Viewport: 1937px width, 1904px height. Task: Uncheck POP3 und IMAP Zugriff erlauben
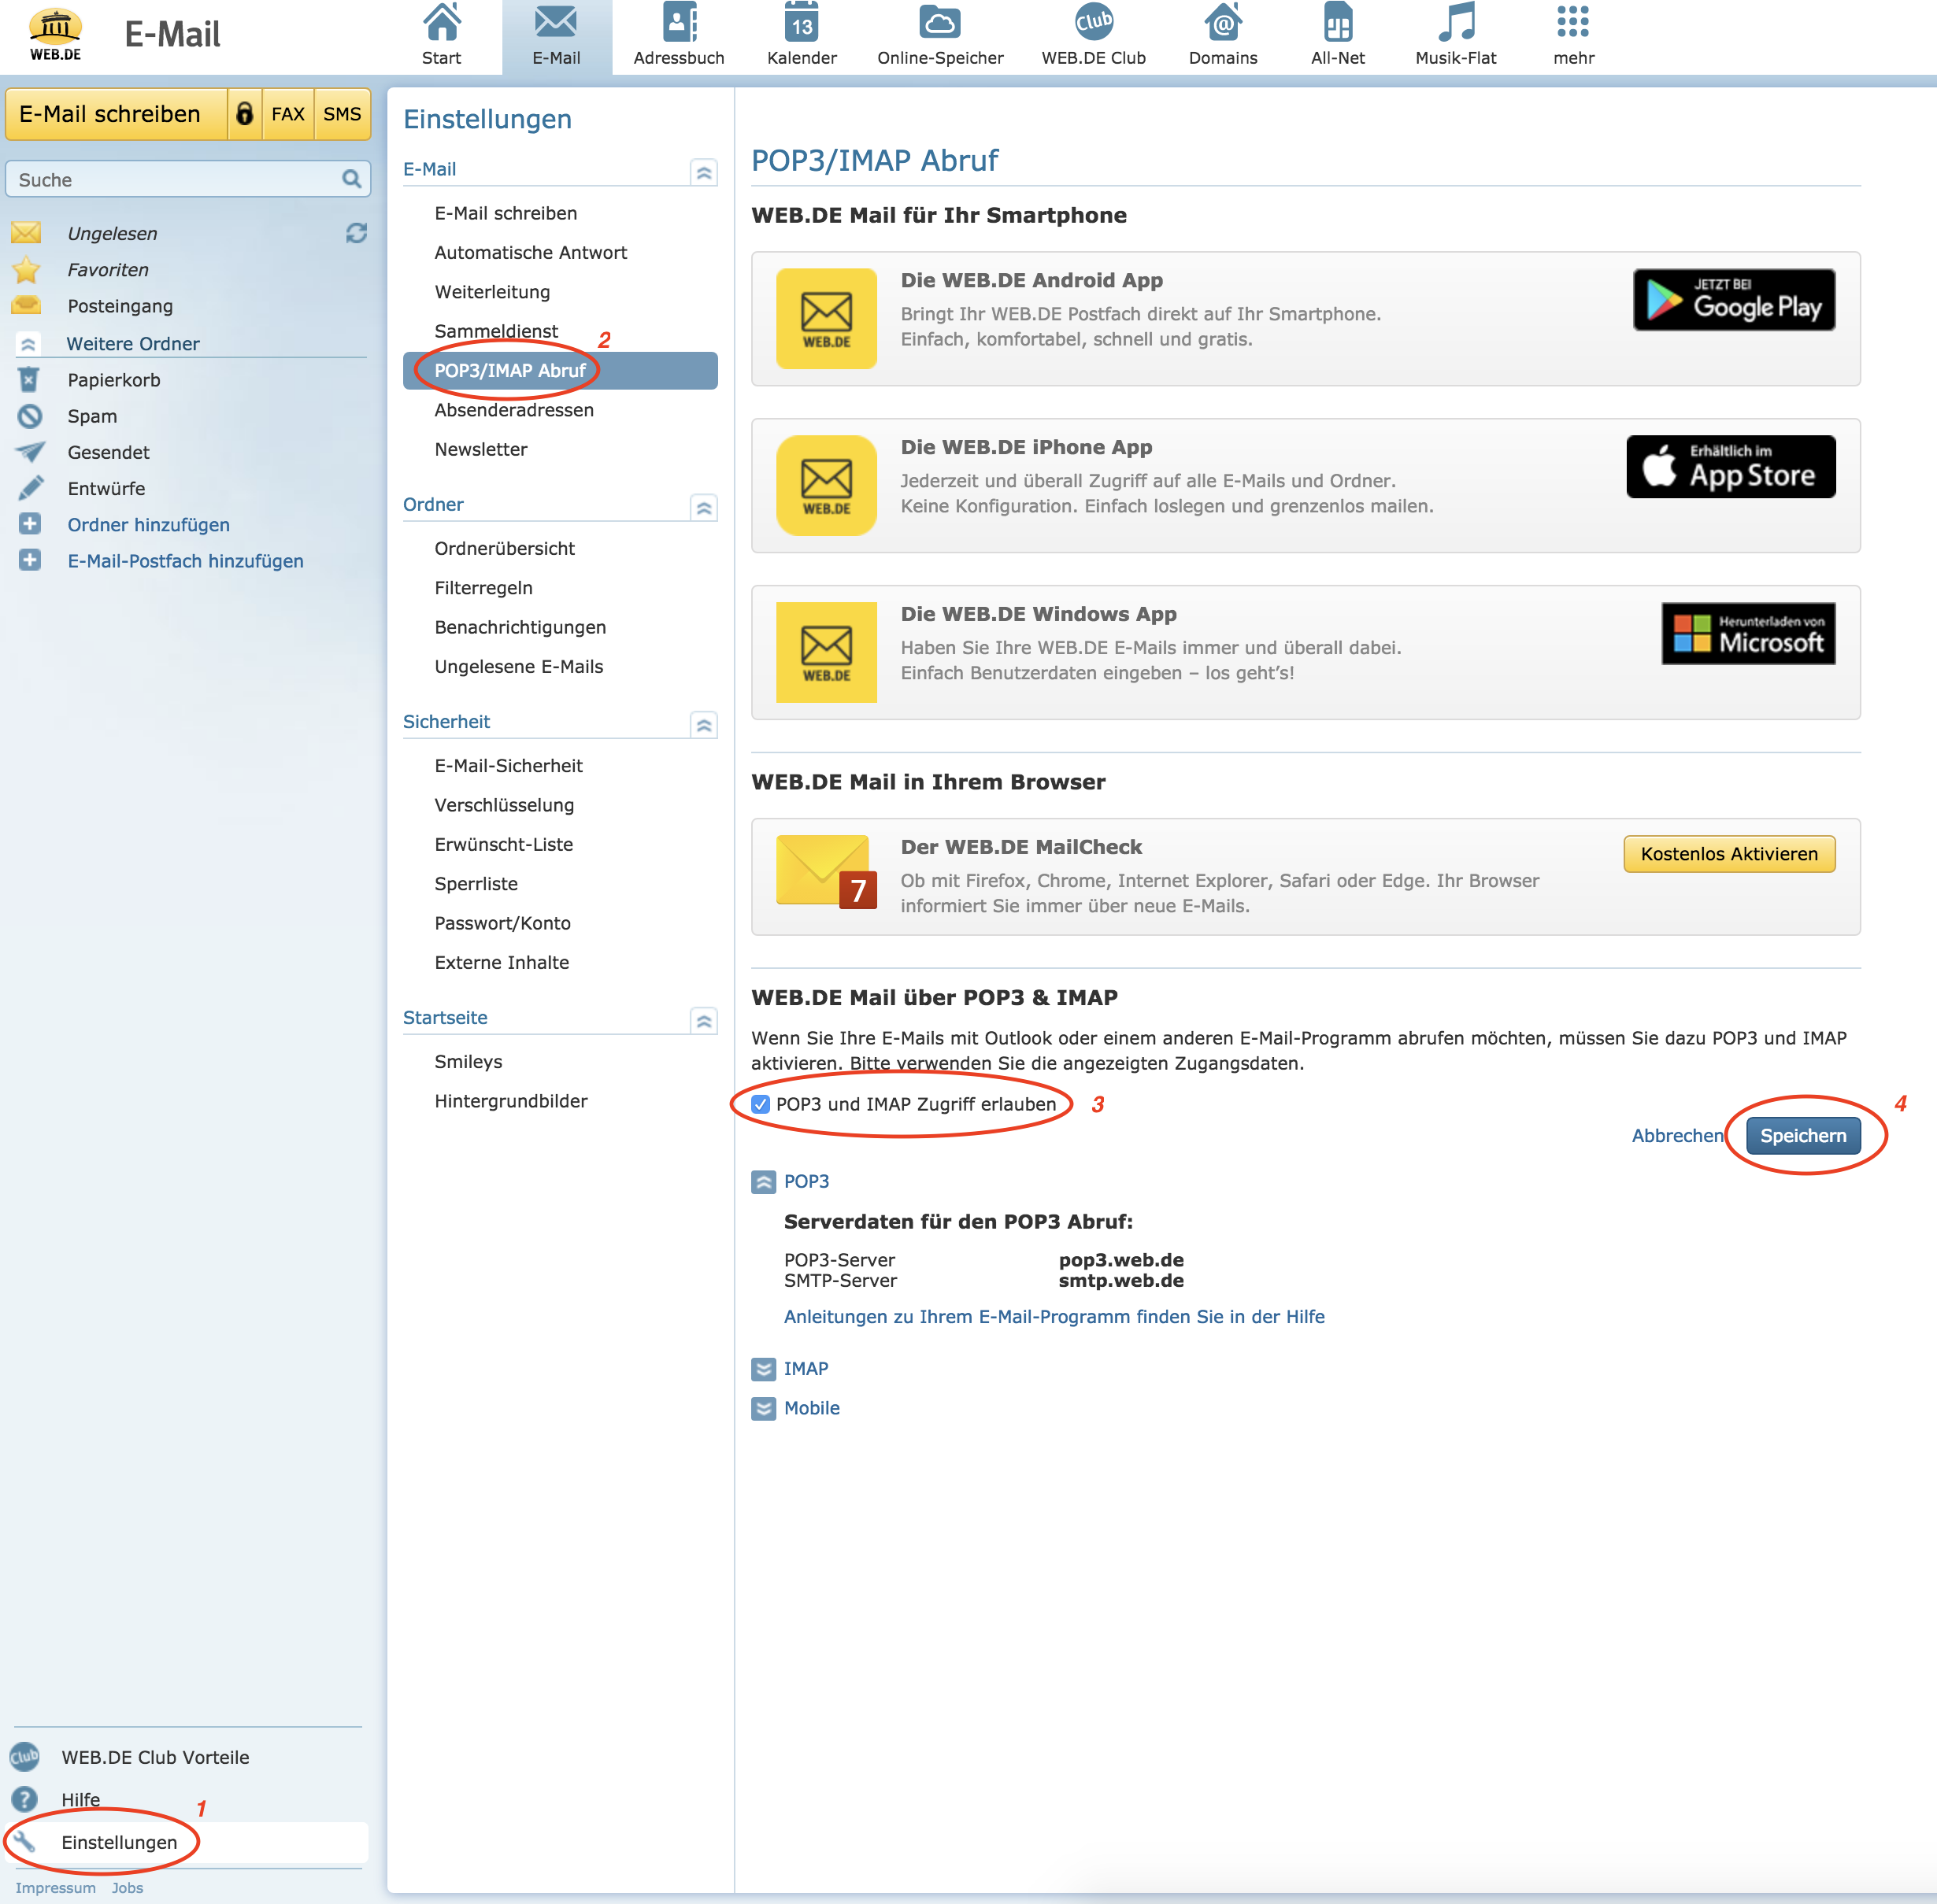point(761,1104)
